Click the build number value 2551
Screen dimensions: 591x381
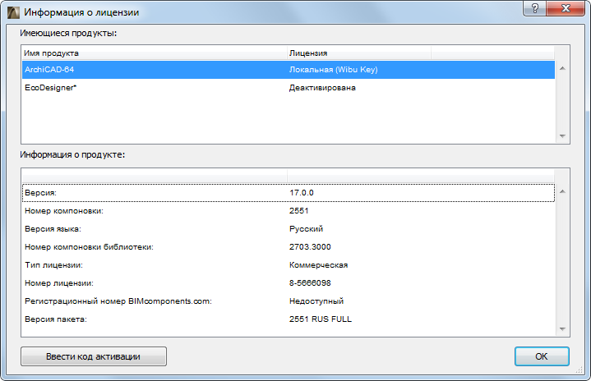click(x=299, y=211)
